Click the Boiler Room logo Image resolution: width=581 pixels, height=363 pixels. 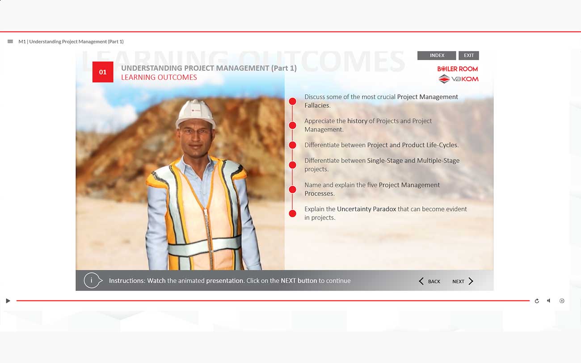click(457, 69)
